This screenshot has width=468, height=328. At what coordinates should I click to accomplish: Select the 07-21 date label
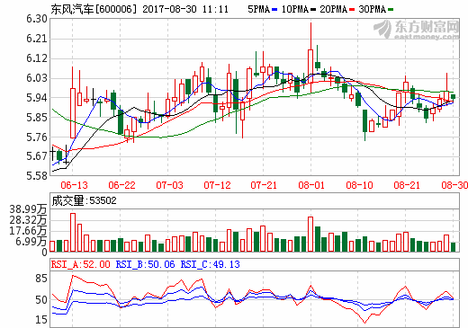[264, 185]
